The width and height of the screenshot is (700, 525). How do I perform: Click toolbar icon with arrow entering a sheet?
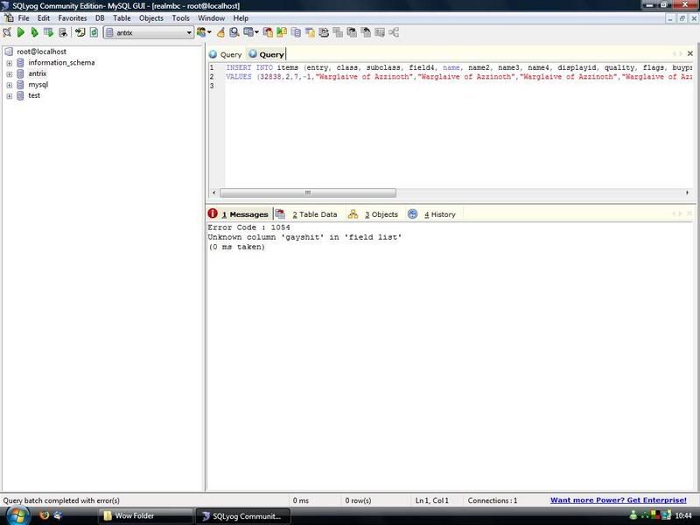click(80, 32)
